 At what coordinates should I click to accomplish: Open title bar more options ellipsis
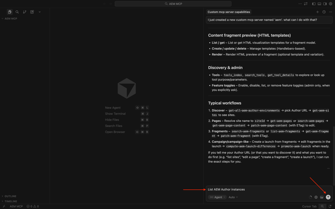[300, 4]
